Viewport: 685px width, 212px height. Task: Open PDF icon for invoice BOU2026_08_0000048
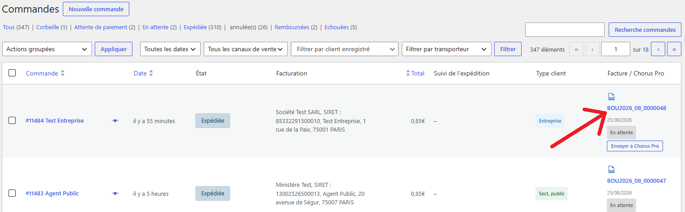[611, 97]
